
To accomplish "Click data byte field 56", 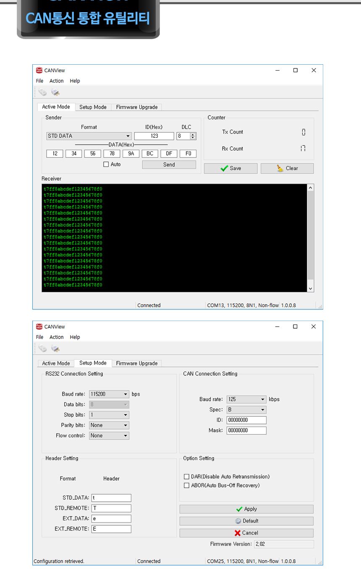I will [93, 154].
